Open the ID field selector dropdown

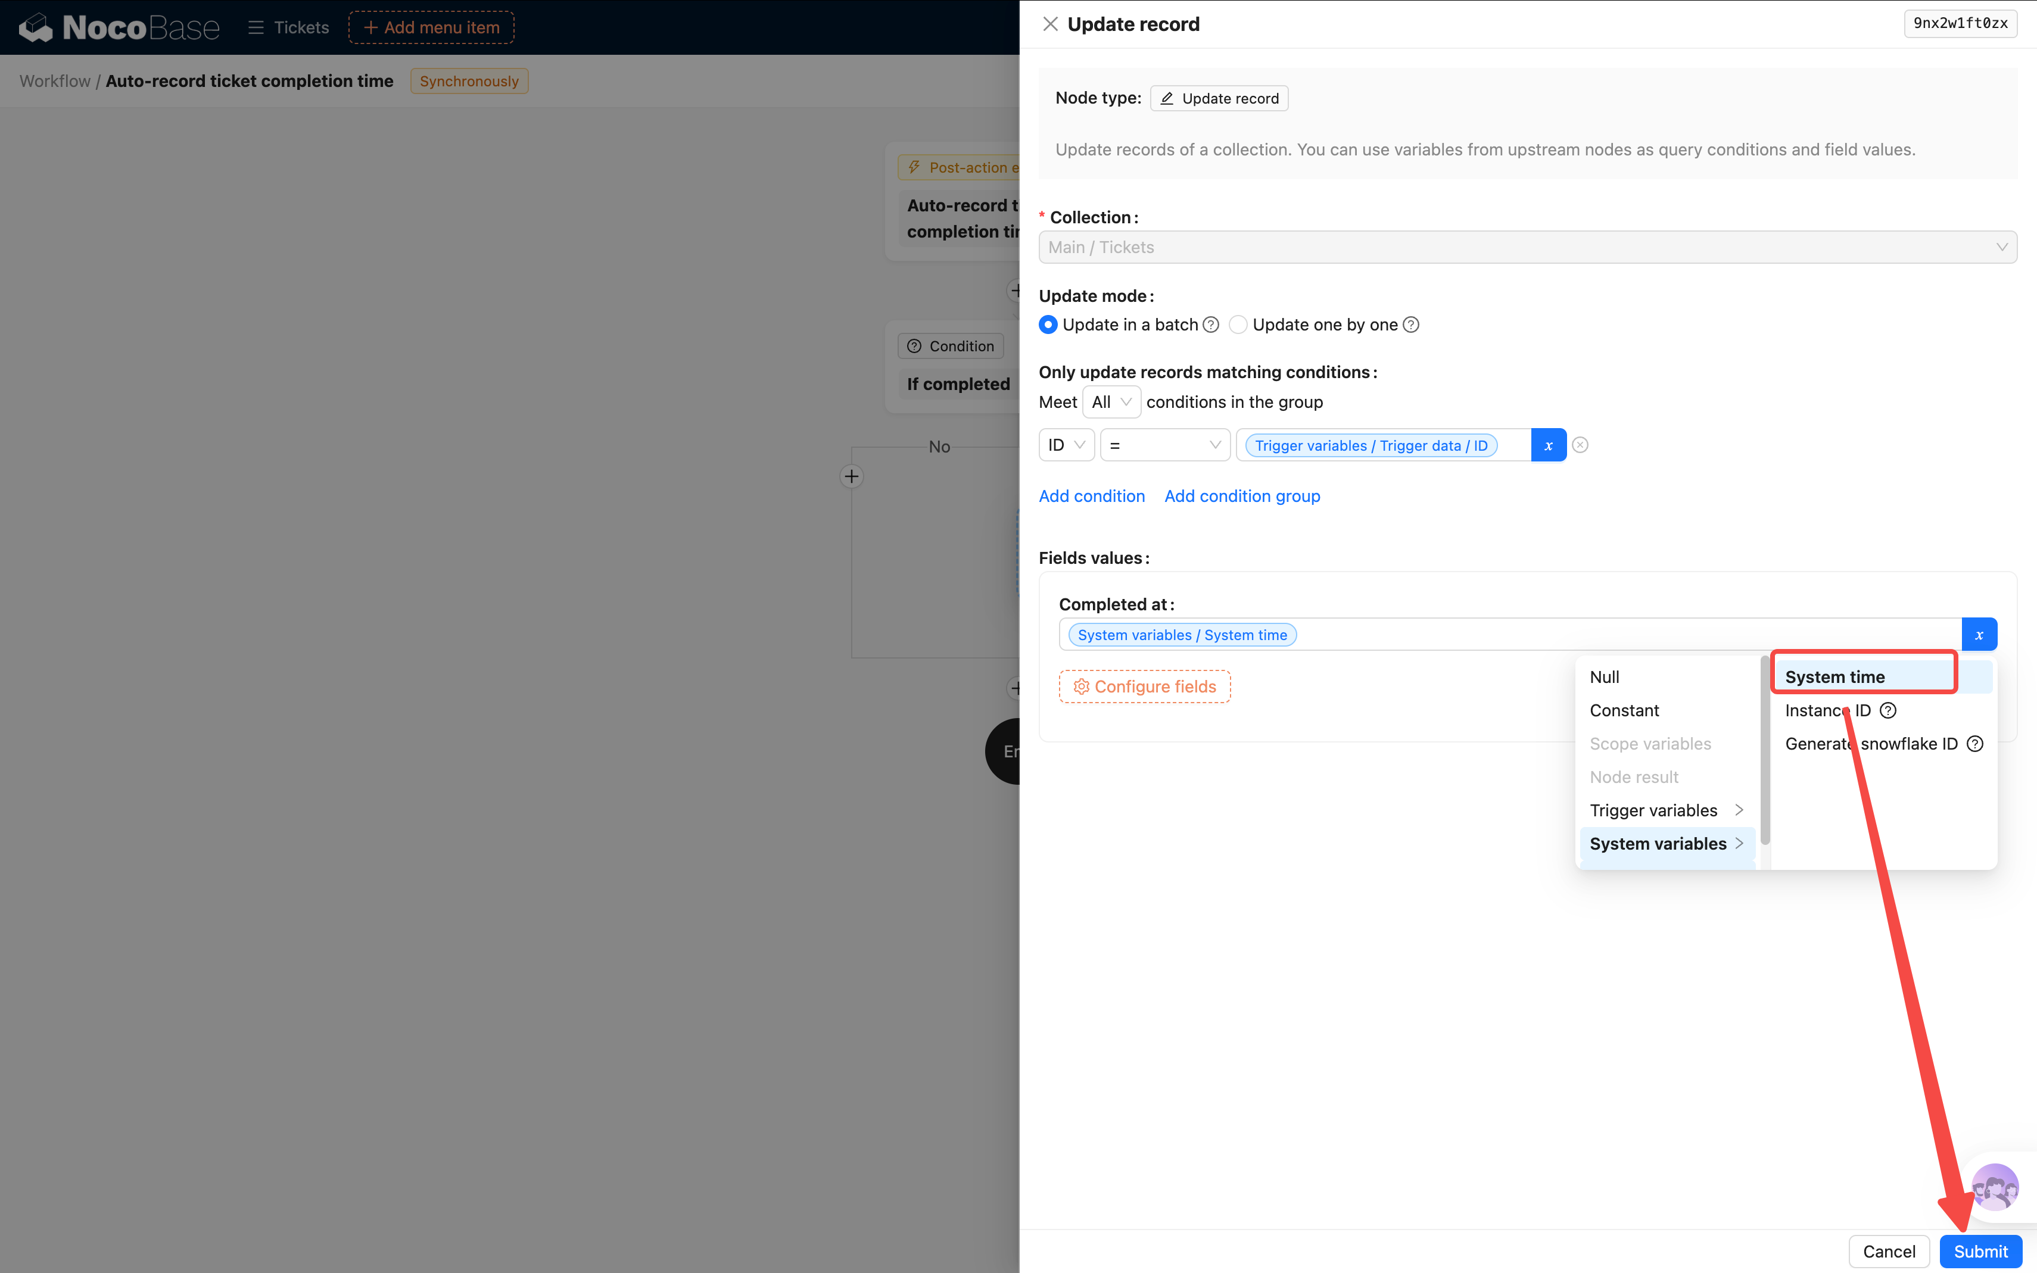tap(1066, 445)
